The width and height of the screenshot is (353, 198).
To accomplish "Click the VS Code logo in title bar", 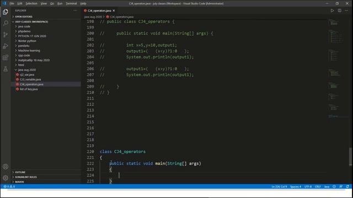I will tap(4, 3).
